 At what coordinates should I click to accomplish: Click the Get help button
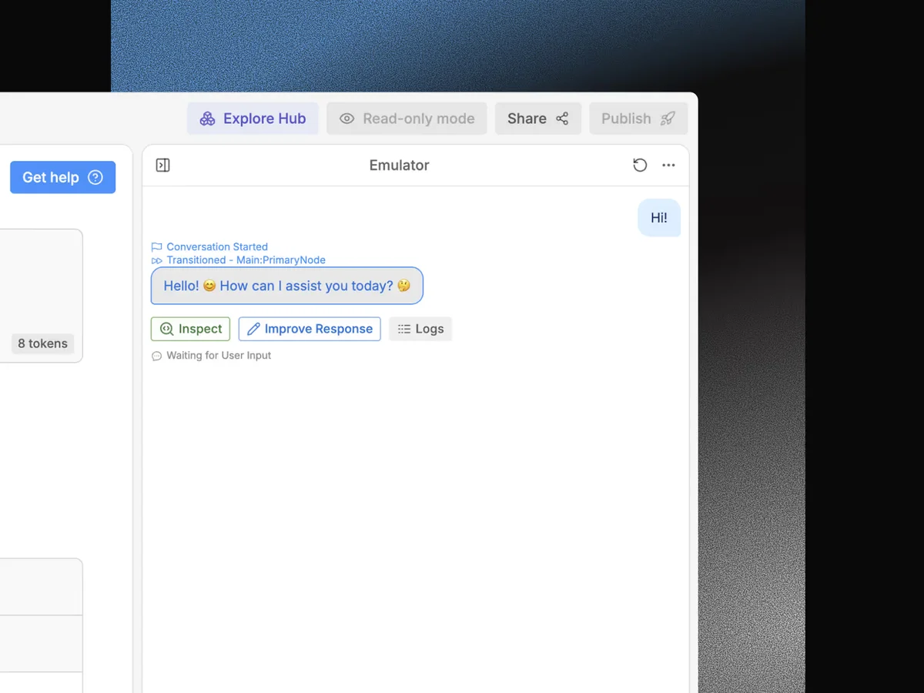pyautogui.click(x=62, y=177)
